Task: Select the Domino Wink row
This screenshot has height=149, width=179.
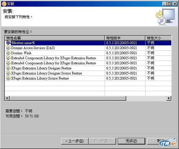Action: point(88,53)
